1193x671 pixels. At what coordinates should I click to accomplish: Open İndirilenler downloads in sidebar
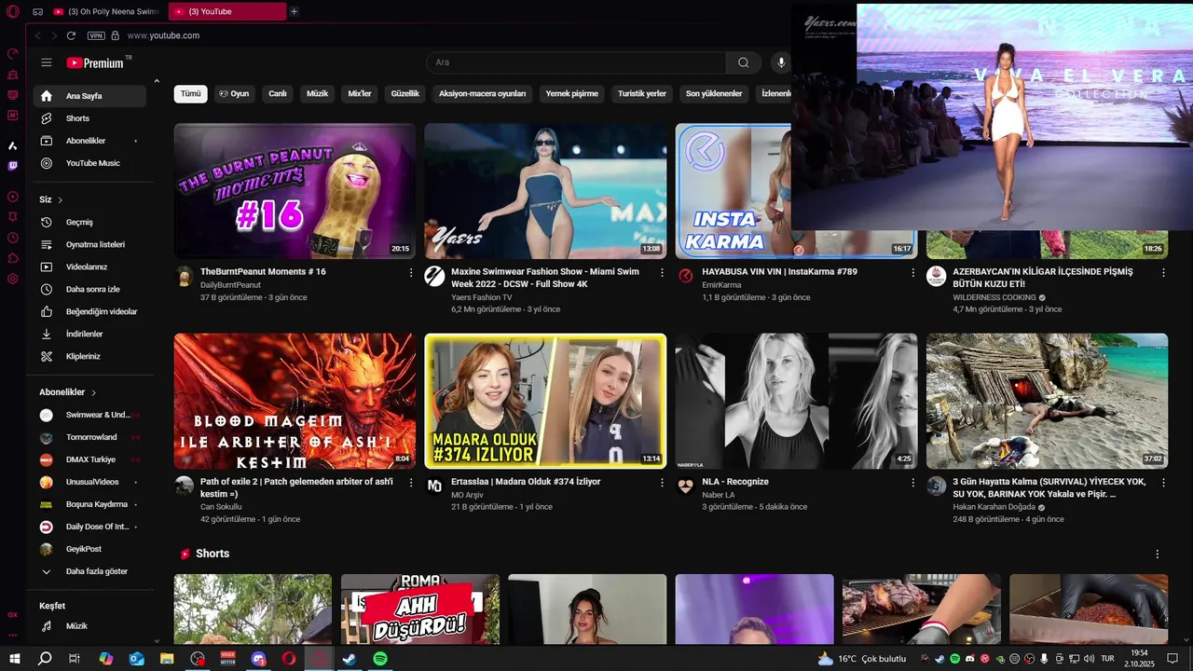click(x=90, y=335)
